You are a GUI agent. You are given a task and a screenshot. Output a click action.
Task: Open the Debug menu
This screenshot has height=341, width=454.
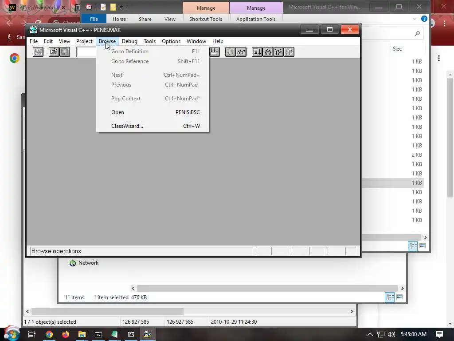pyautogui.click(x=129, y=41)
